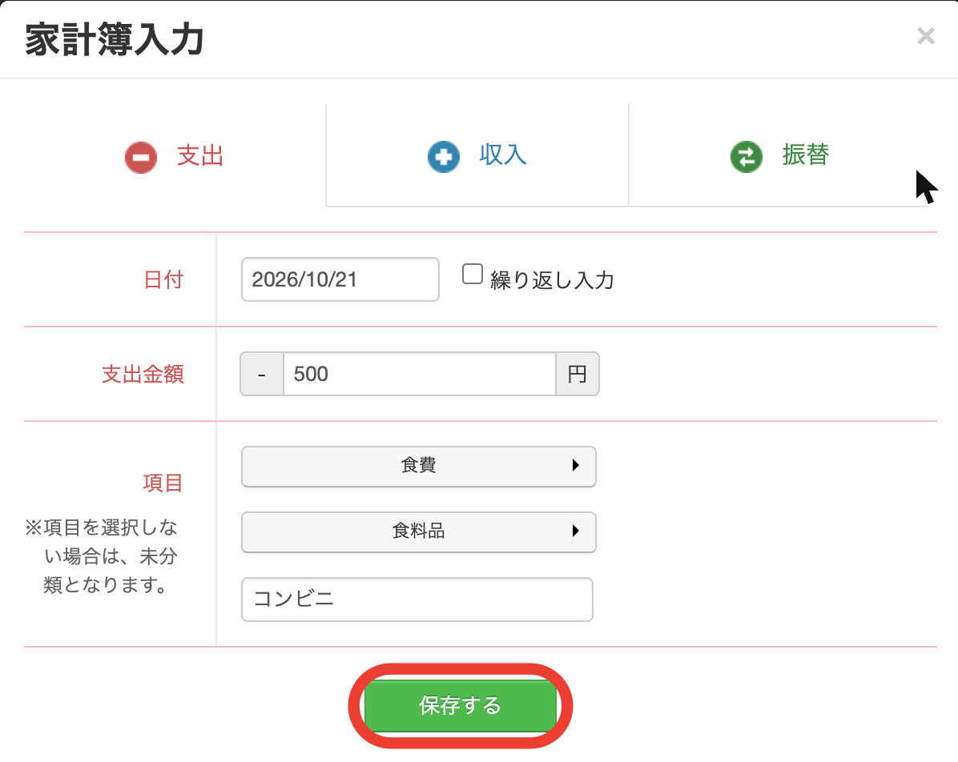Click the 支出金額 row label
The height and width of the screenshot is (762, 958).
[143, 375]
